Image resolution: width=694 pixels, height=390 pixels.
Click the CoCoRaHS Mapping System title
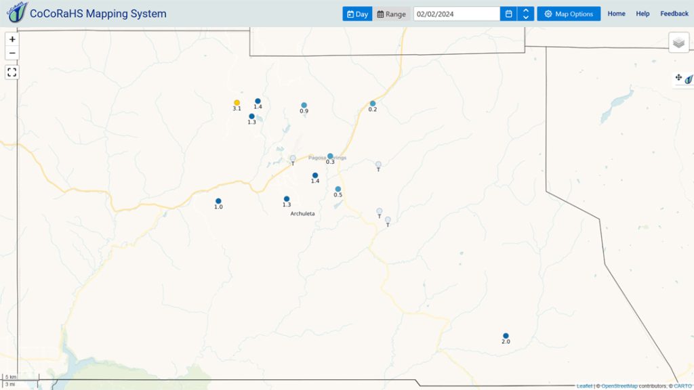pyautogui.click(x=98, y=14)
